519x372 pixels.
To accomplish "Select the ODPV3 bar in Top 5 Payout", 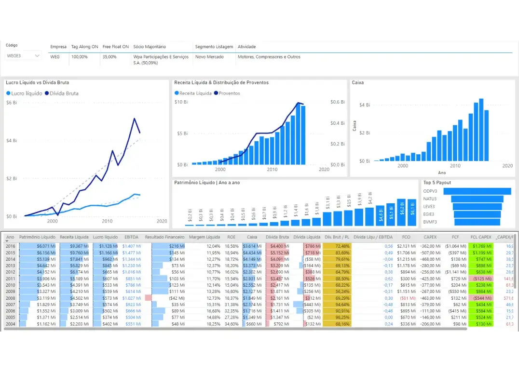I will (477, 191).
